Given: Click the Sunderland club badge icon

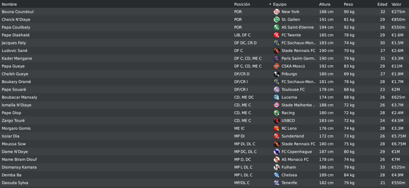Looking at the screenshot, I should pos(277,136).
